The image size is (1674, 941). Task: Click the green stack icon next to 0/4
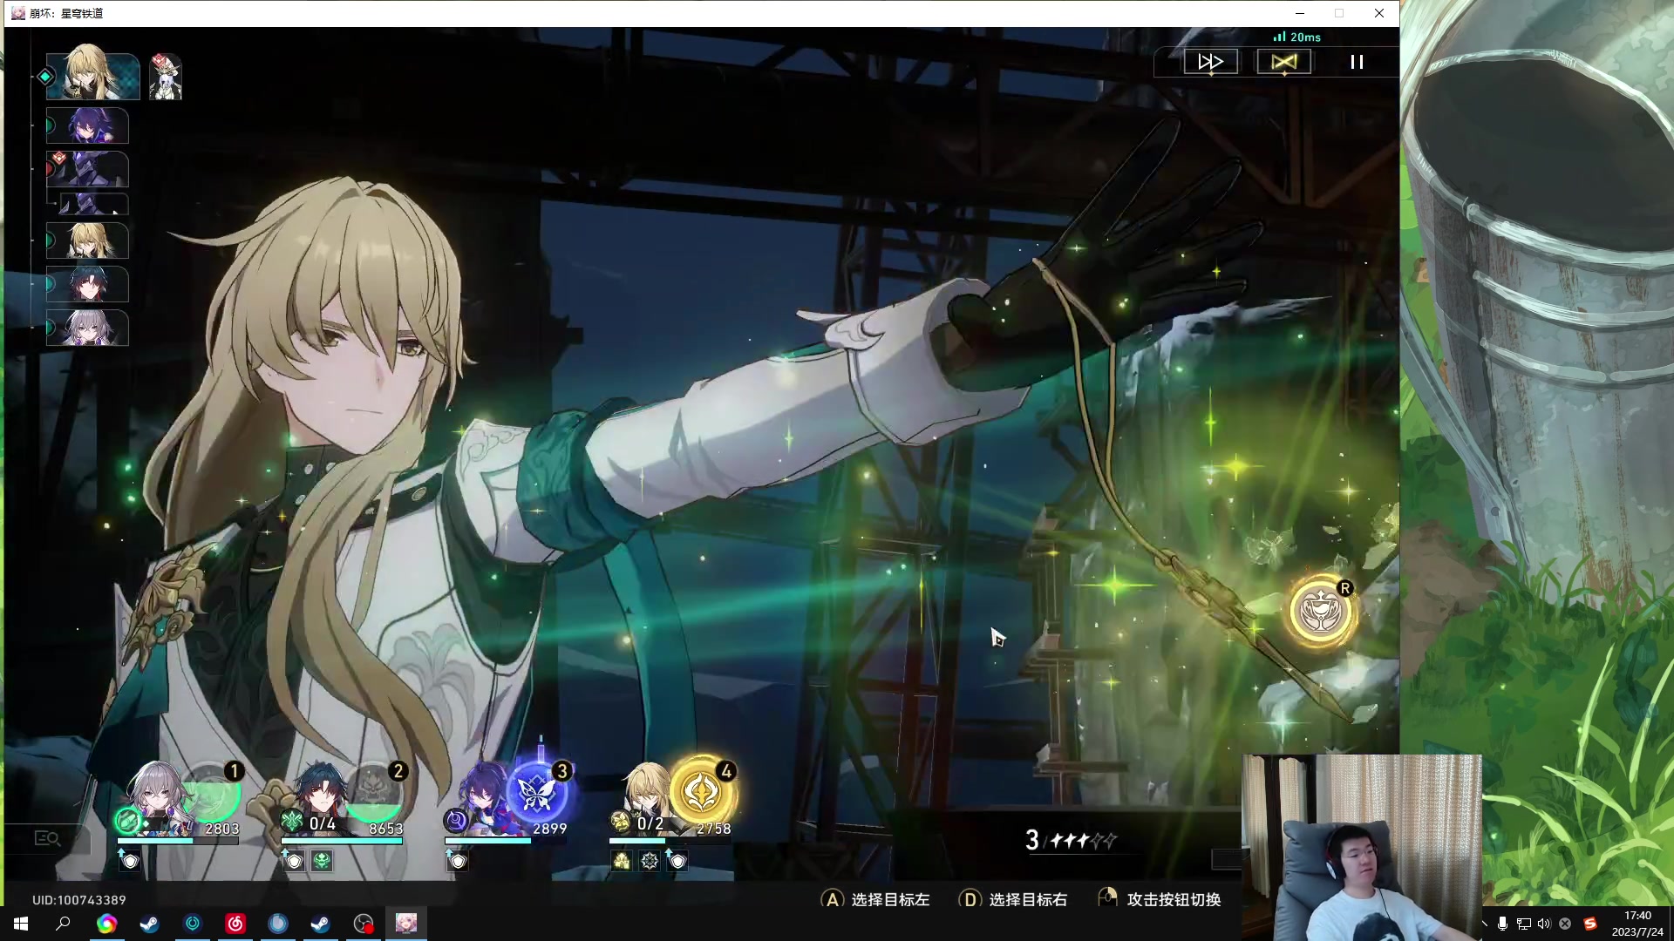(x=291, y=821)
